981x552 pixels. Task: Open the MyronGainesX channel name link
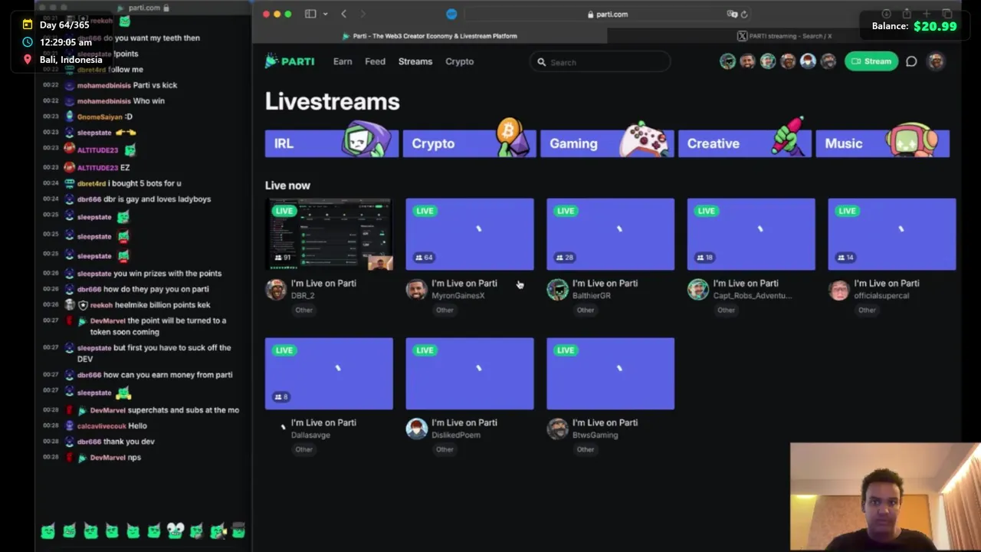click(x=458, y=296)
